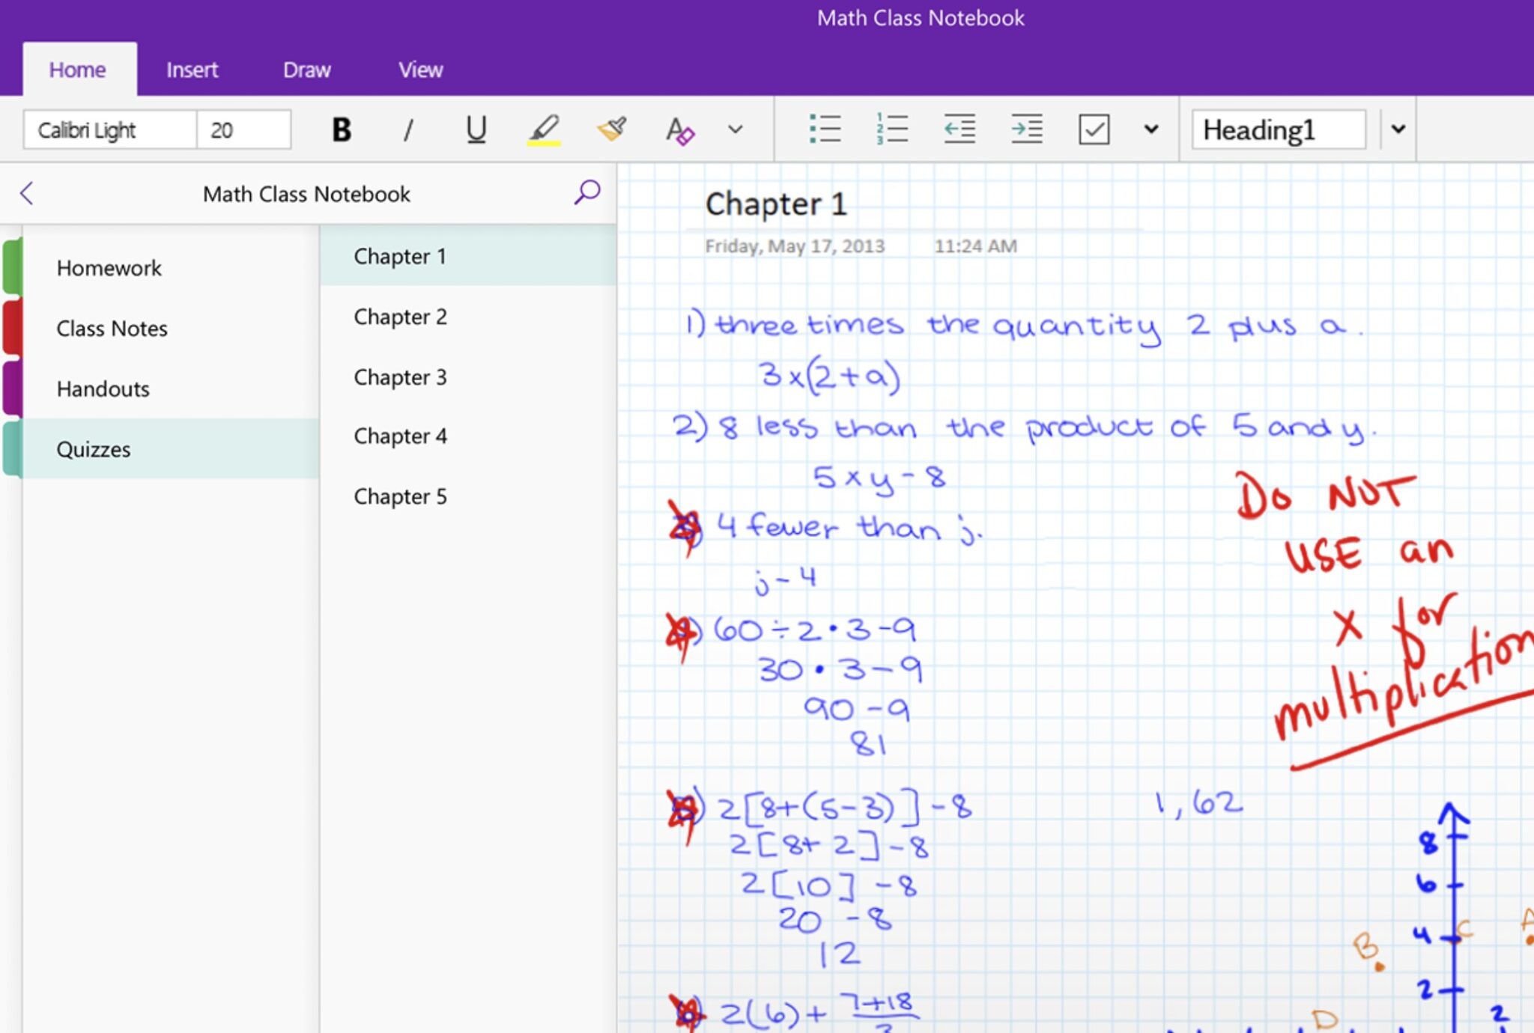Viewport: 1534px width, 1033px height.
Task: Open the search in Math Class Notebook
Action: (586, 193)
